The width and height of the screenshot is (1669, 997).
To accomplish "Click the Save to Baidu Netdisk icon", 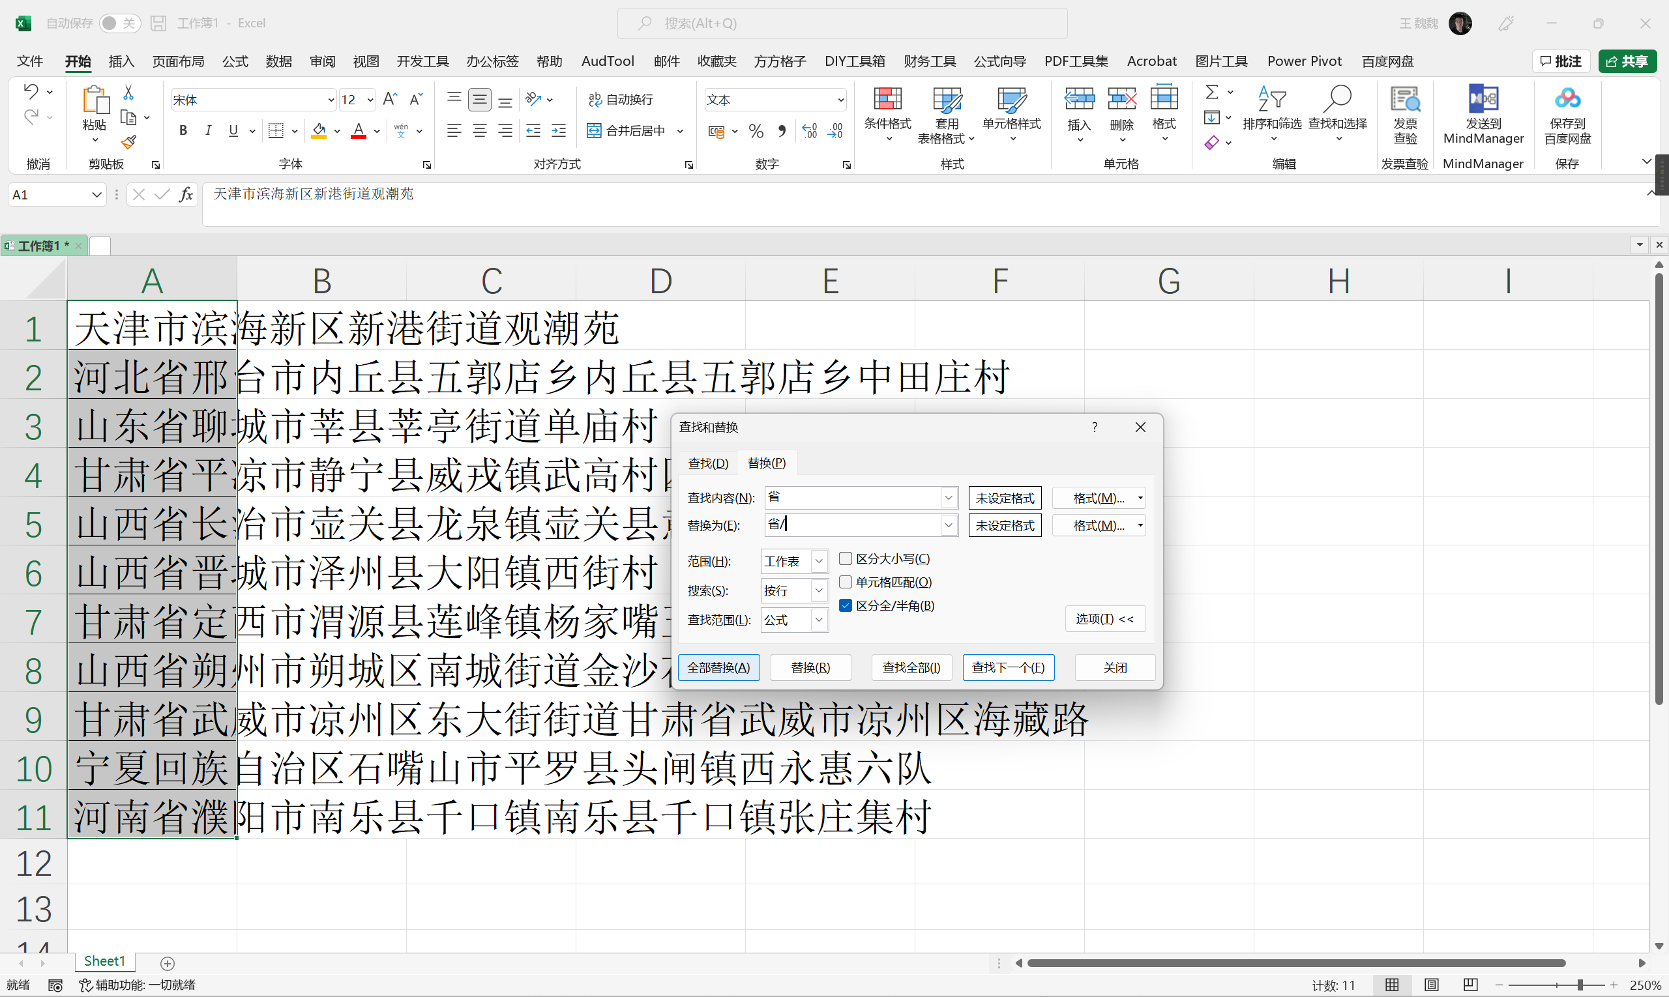I will tap(1567, 99).
